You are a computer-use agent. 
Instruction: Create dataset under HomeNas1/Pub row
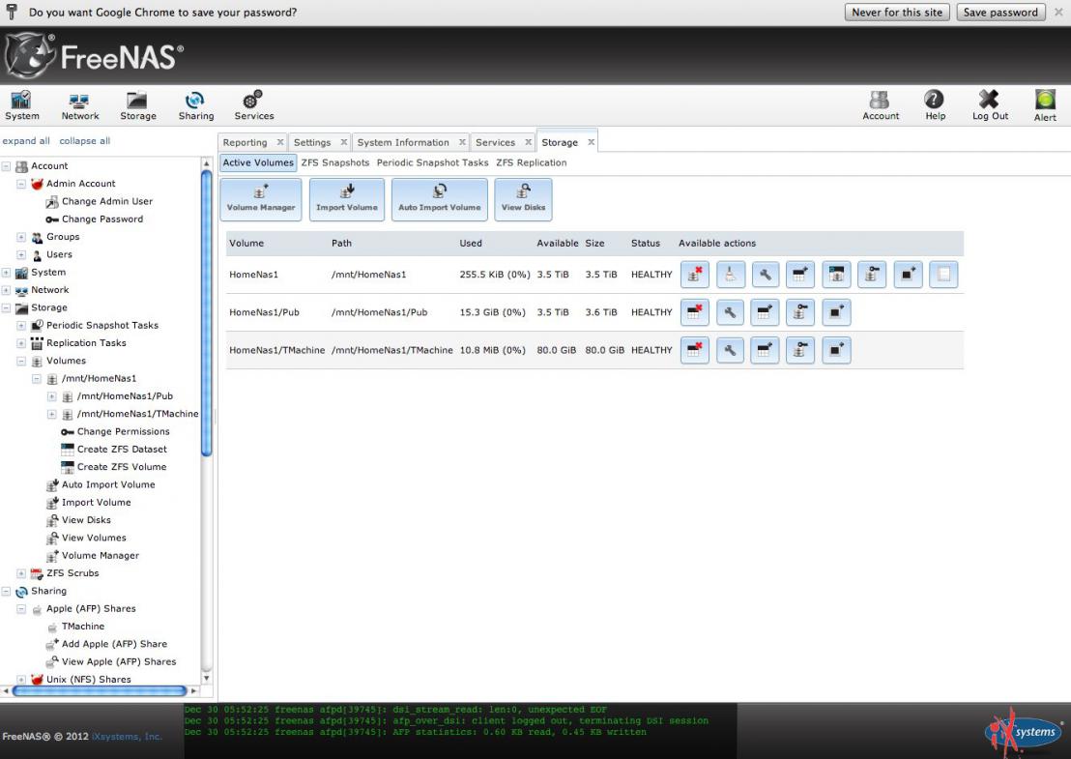tap(765, 313)
